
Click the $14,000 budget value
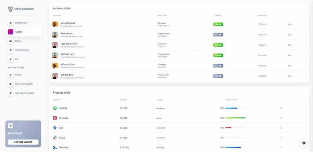tap(124, 147)
